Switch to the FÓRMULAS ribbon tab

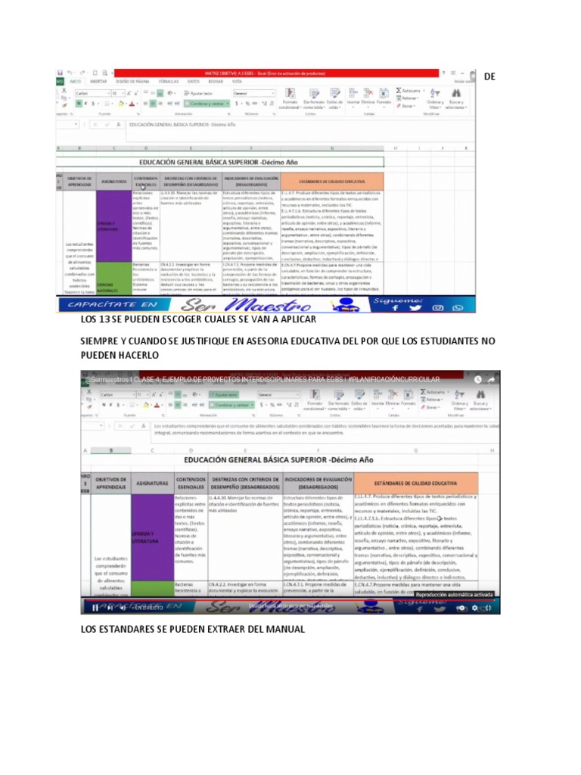point(169,82)
